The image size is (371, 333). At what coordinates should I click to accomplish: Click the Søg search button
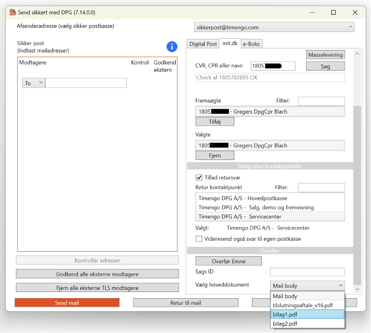tap(325, 66)
